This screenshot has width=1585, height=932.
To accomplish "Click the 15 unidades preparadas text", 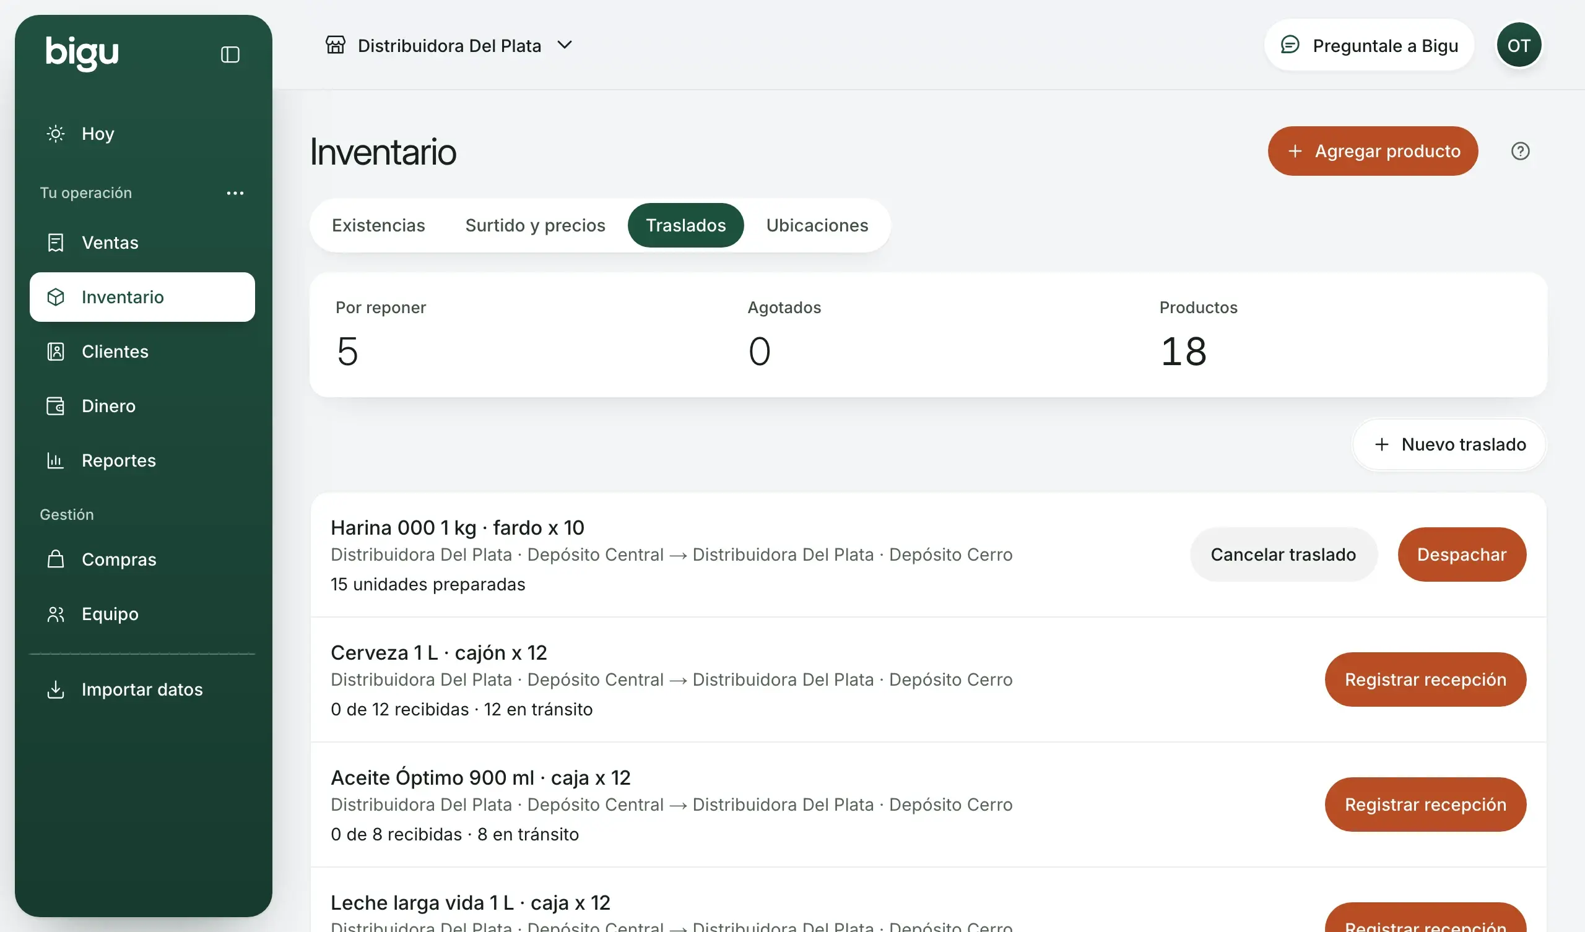I will point(428,585).
